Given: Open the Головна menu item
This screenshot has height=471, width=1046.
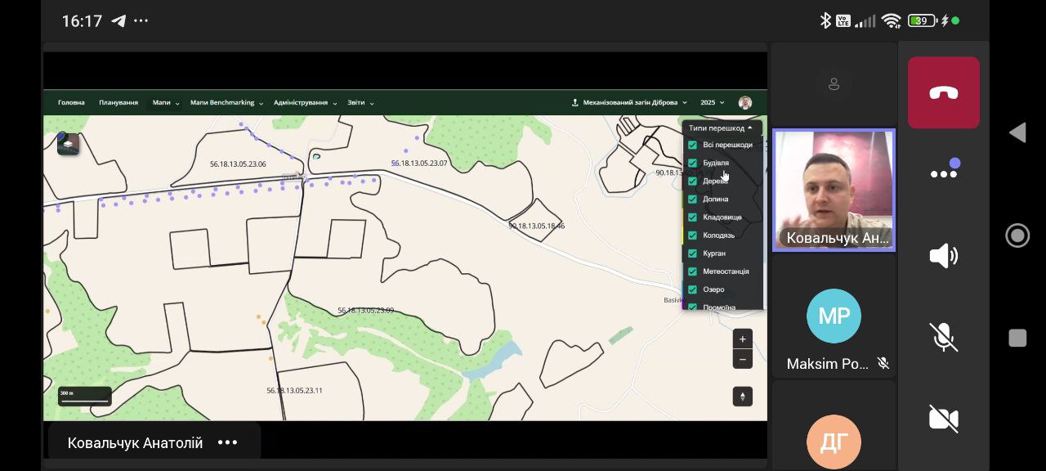Looking at the screenshot, I should 71,103.
